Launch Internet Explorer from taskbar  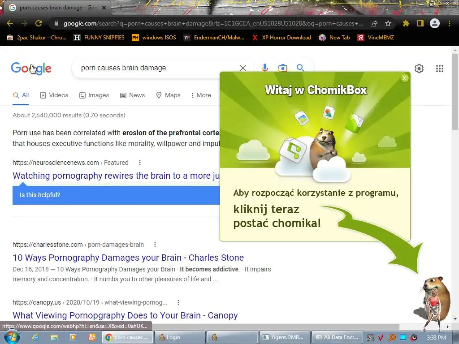(36, 337)
